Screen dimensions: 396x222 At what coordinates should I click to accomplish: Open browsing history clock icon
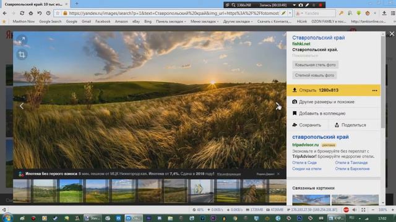[48, 13]
